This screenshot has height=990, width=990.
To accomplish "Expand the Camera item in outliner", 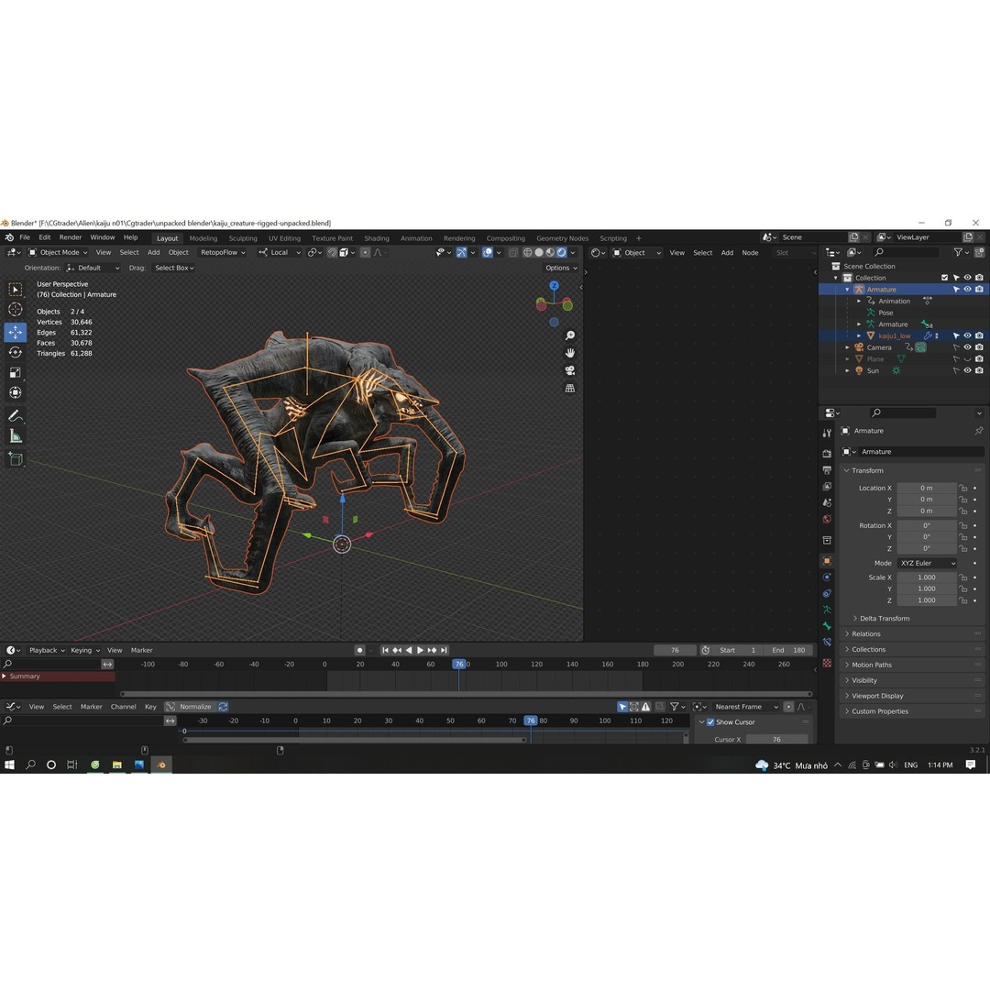I will 847,347.
